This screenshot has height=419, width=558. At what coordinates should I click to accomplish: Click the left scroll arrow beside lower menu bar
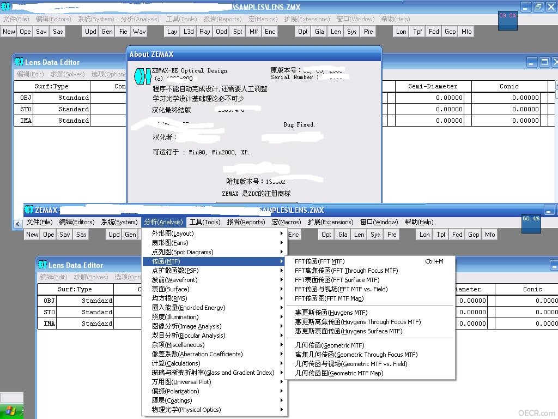coord(18,224)
